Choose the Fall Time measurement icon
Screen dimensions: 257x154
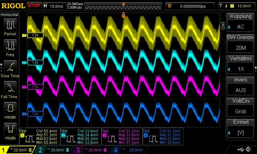point(10,87)
